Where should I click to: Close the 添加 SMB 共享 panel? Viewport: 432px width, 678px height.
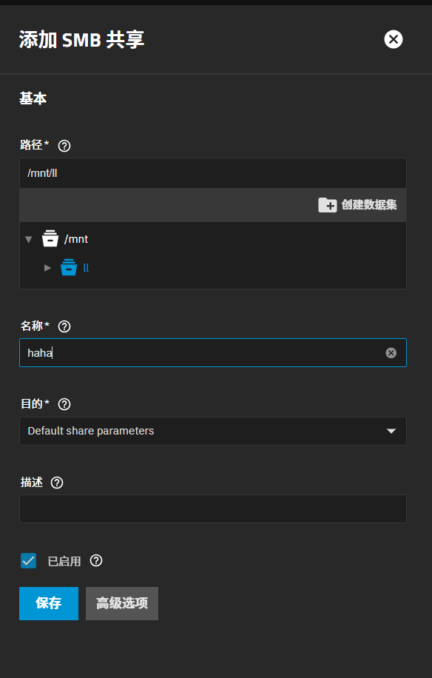(x=394, y=39)
